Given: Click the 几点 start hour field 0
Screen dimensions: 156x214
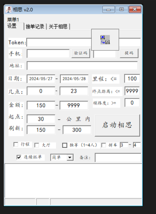Looking at the screenshot, I should click(x=41, y=91).
